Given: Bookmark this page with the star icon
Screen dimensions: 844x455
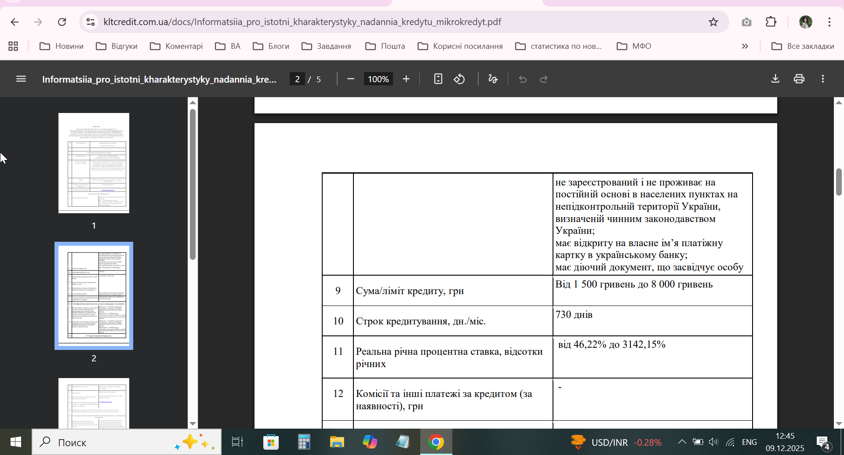Looking at the screenshot, I should 713,22.
